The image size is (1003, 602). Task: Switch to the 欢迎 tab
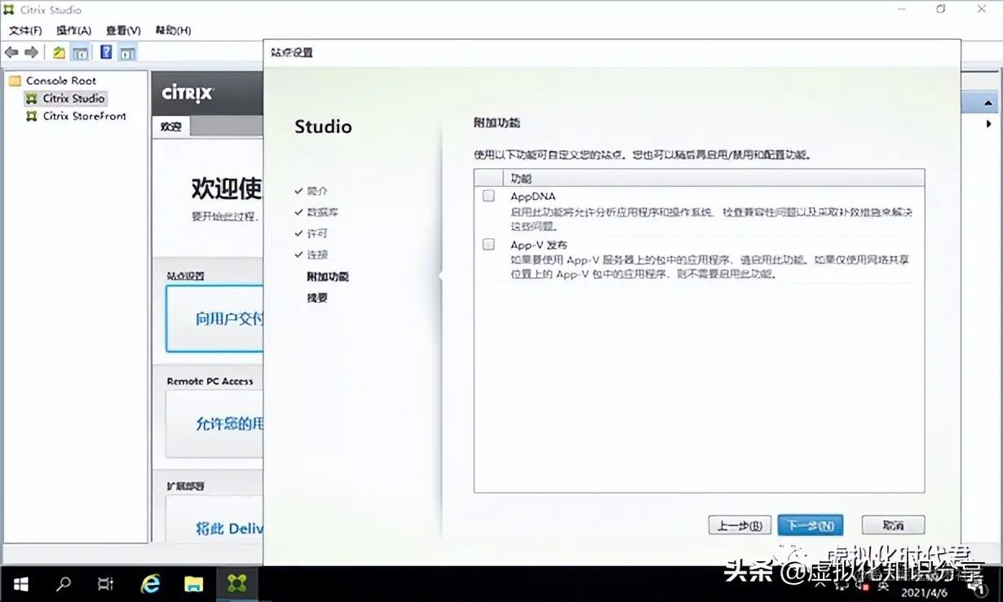pyautogui.click(x=170, y=126)
